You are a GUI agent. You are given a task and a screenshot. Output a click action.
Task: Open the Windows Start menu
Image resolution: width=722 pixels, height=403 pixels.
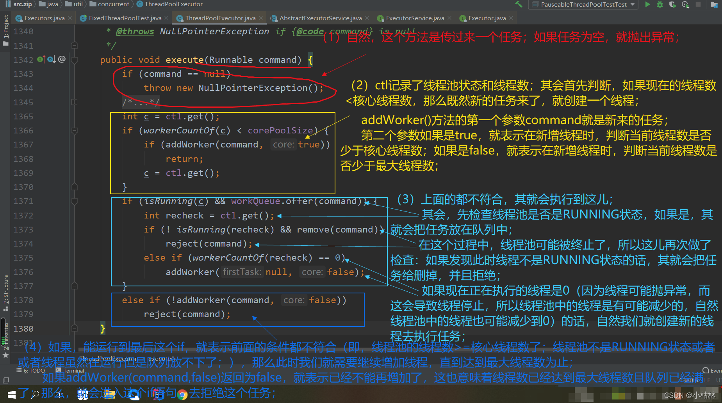click(x=12, y=394)
